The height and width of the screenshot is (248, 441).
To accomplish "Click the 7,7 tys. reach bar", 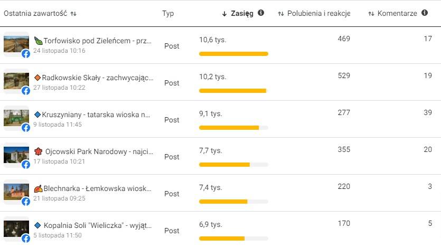I will click(234, 165).
